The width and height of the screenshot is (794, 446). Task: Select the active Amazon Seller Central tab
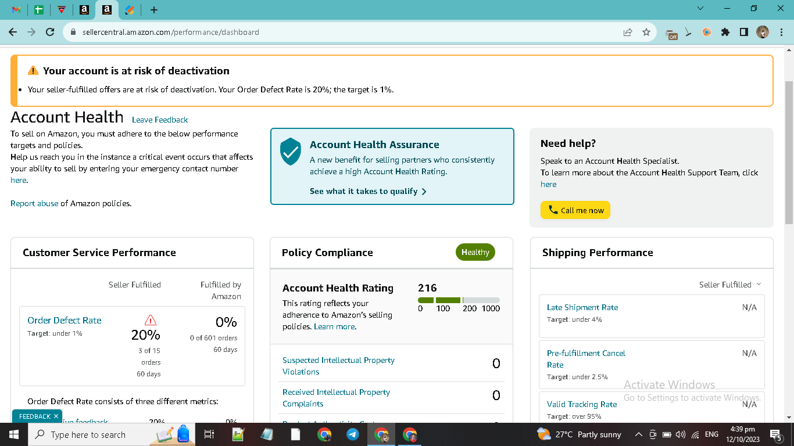(107, 10)
